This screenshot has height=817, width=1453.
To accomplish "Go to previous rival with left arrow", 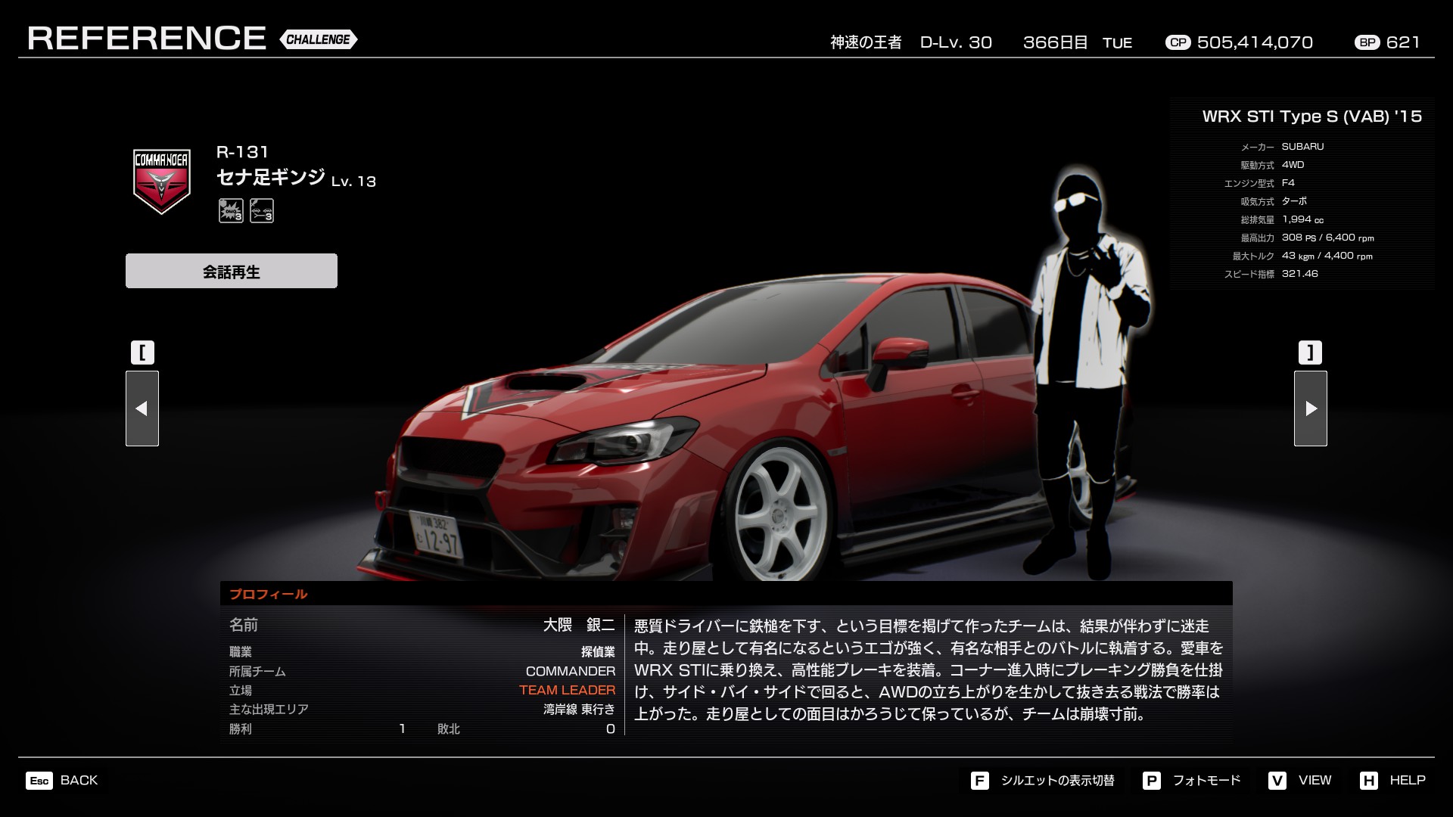I will pyautogui.click(x=142, y=408).
